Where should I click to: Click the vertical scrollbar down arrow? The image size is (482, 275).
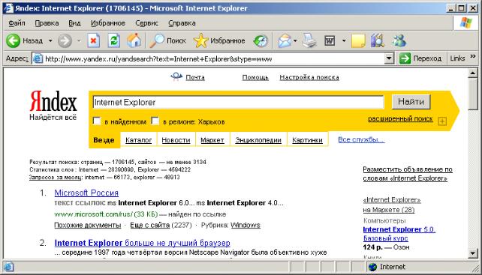473,253
